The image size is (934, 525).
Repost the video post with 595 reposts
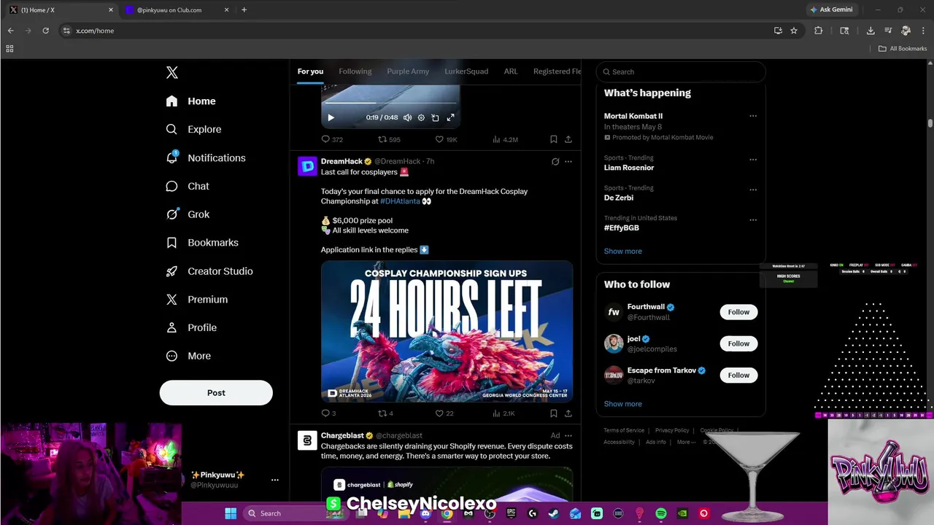389,139
